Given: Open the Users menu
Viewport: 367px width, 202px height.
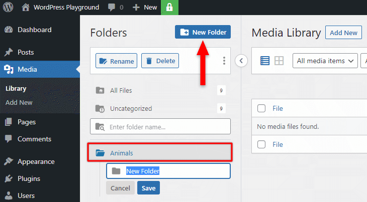Looking at the screenshot, I should [x=26, y=195].
